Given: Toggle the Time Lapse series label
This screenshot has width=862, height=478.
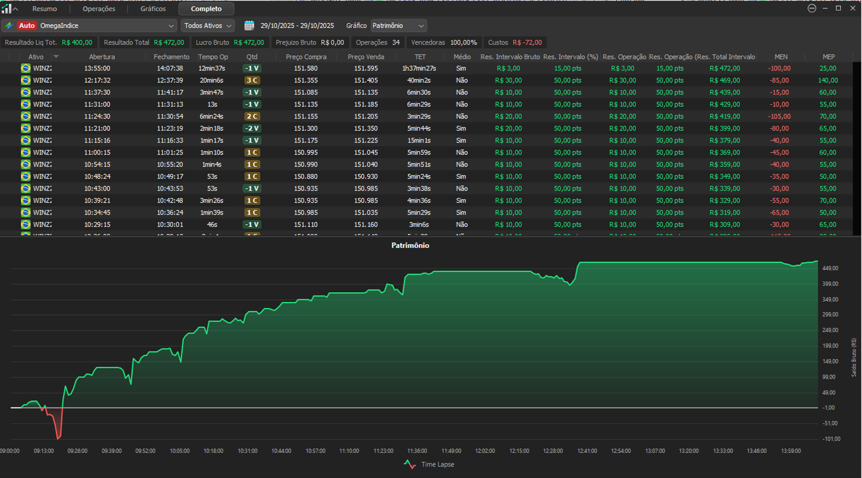Looking at the screenshot, I should (437, 464).
